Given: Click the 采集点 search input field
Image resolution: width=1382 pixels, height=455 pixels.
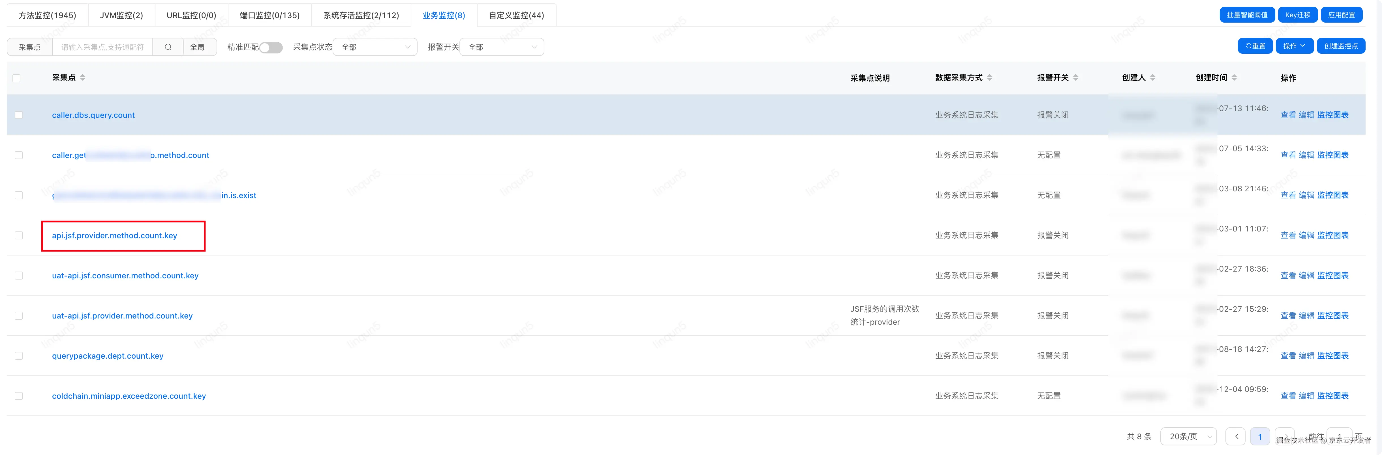Looking at the screenshot, I should click(102, 47).
